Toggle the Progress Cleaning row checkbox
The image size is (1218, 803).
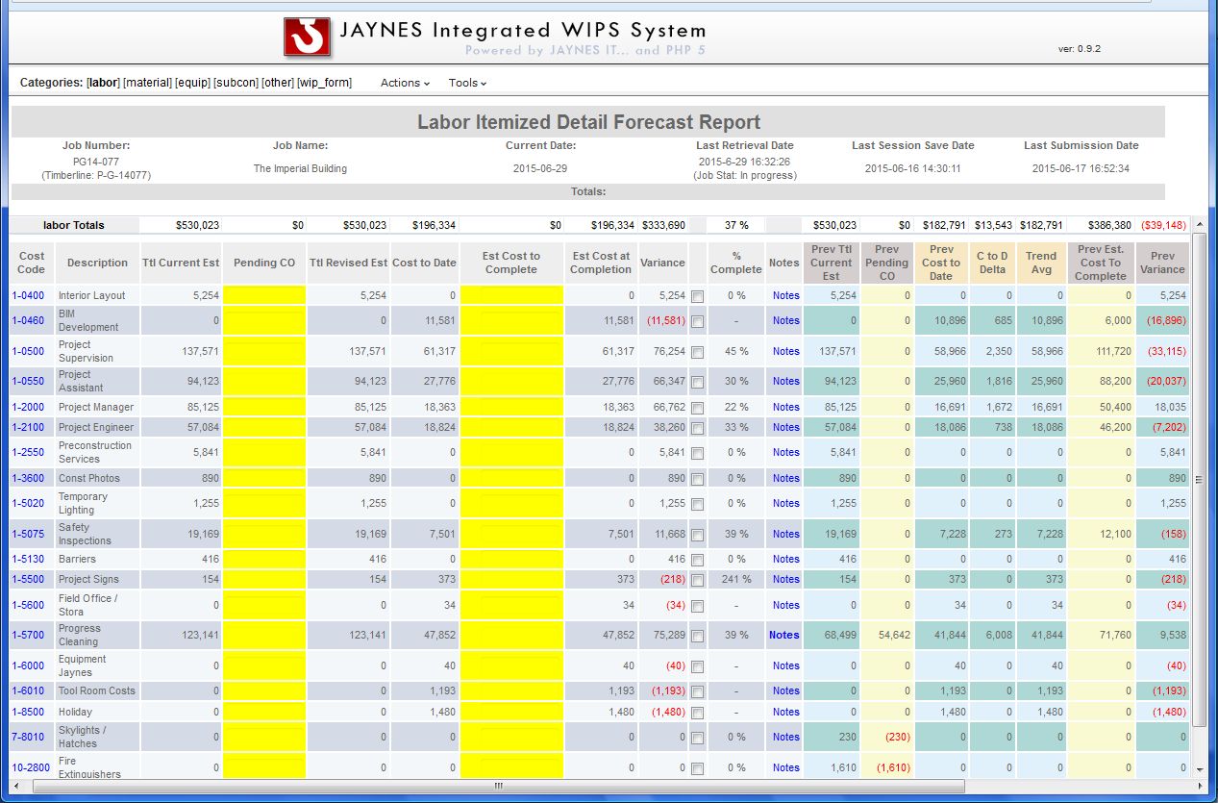pyautogui.click(x=697, y=636)
